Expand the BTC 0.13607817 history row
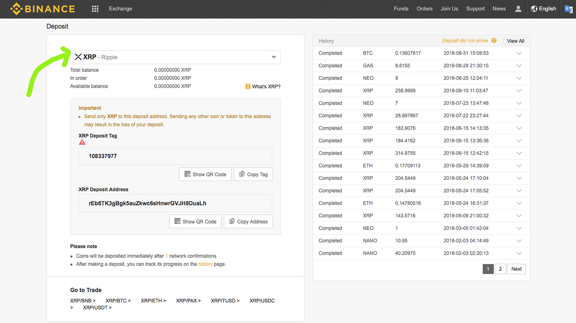 tap(519, 53)
